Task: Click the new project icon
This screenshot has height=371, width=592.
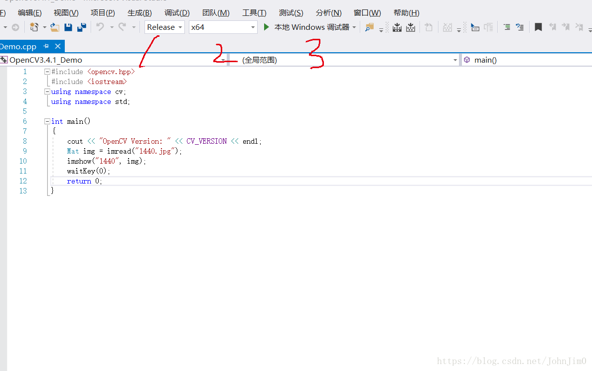Action: [x=34, y=27]
